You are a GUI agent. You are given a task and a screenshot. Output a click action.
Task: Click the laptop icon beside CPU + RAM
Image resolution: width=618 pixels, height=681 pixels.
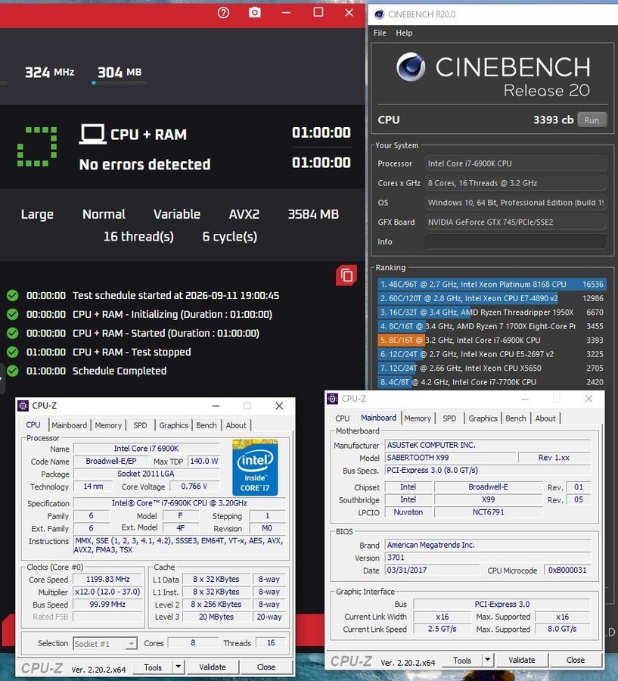coord(92,134)
